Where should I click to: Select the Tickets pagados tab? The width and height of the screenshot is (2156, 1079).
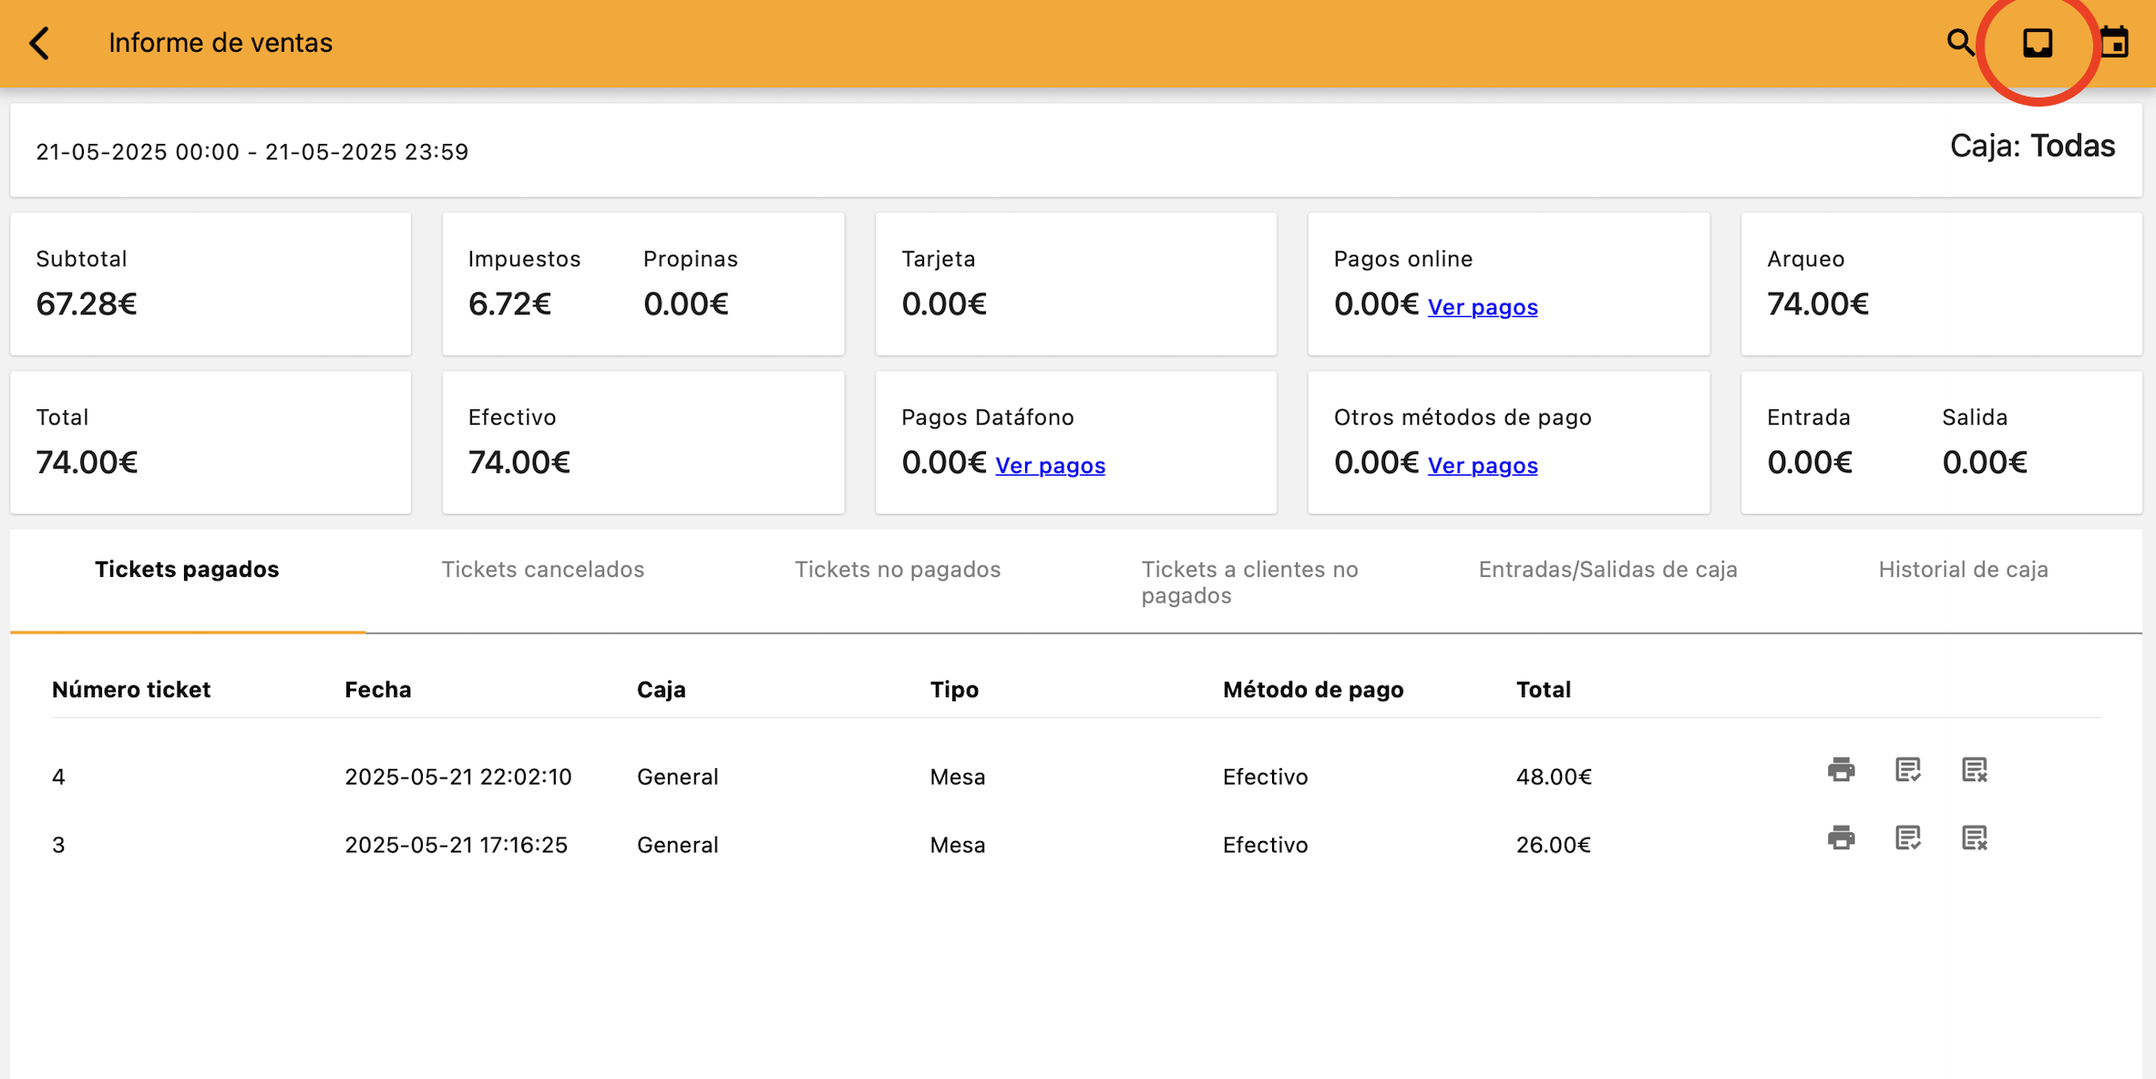(187, 570)
